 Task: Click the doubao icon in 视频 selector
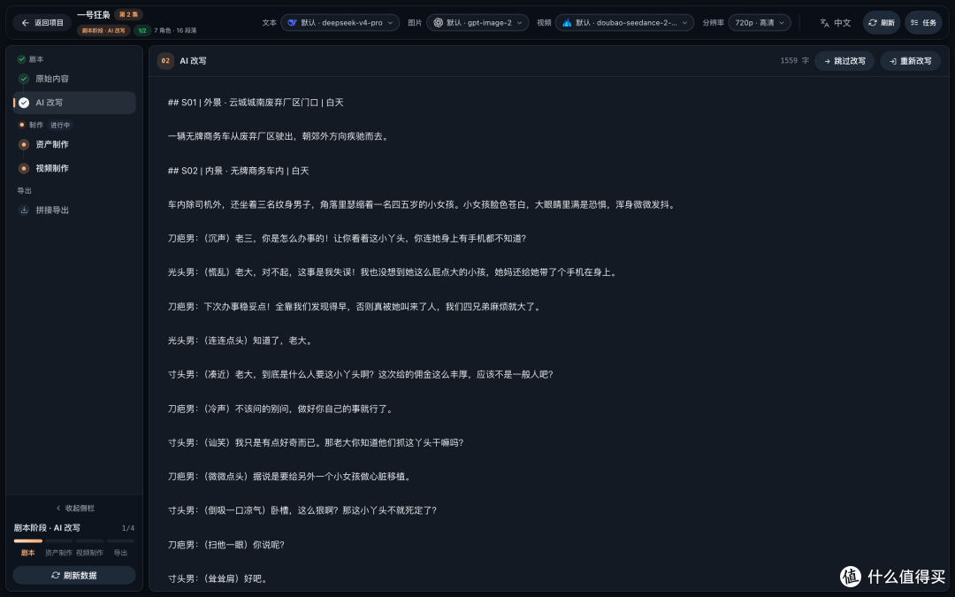point(567,22)
